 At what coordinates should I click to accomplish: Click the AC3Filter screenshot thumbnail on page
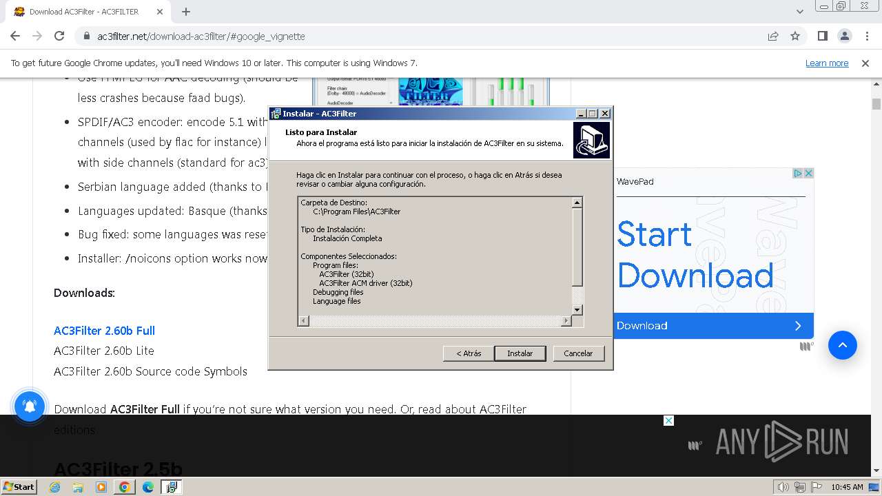pos(431,92)
